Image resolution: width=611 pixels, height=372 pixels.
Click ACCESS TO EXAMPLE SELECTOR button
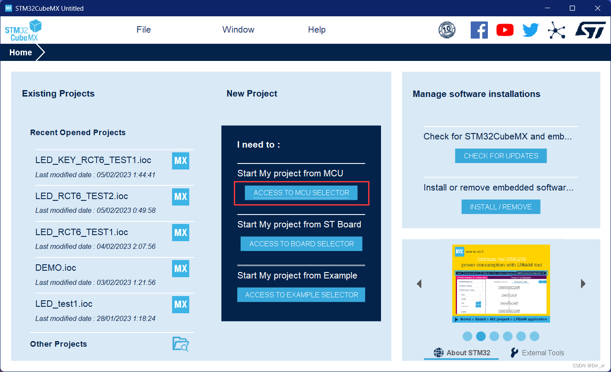pyautogui.click(x=301, y=295)
